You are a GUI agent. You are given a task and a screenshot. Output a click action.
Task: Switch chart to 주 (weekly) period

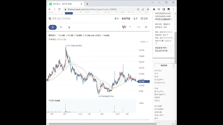tap(61, 27)
